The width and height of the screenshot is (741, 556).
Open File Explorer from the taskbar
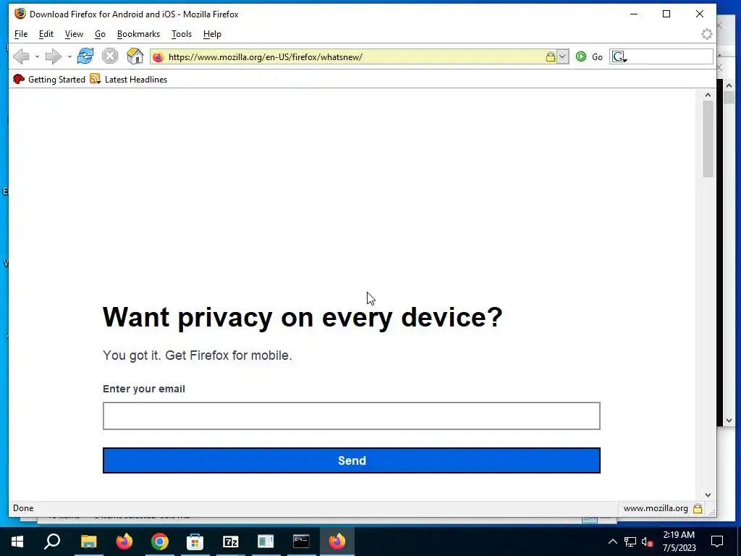88,542
